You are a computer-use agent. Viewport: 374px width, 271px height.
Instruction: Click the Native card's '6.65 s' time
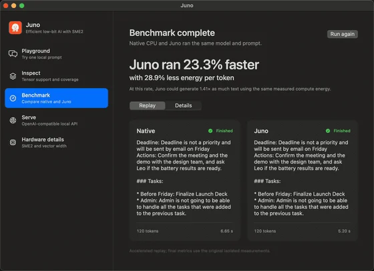click(x=226, y=231)
